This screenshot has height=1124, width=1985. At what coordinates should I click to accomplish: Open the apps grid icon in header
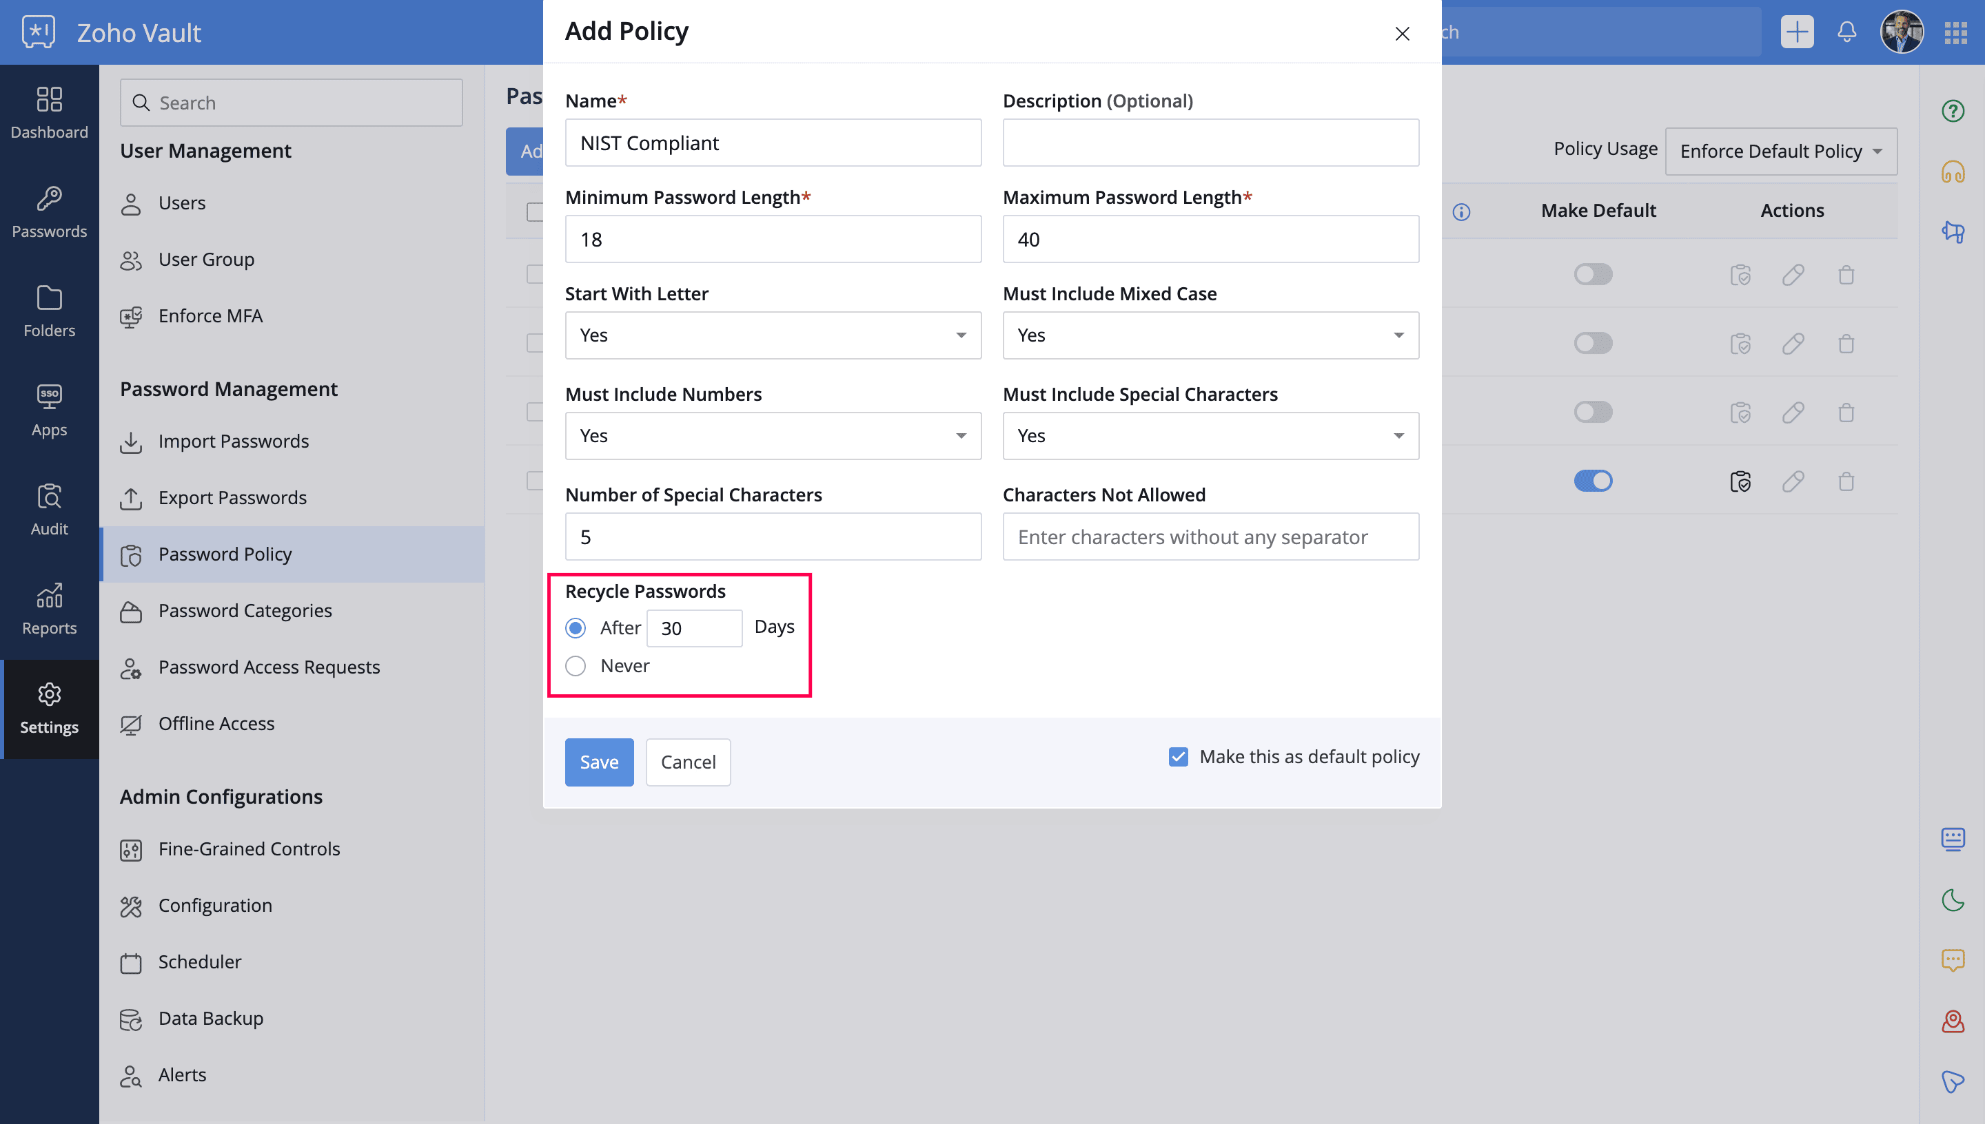pos(1955,32)
